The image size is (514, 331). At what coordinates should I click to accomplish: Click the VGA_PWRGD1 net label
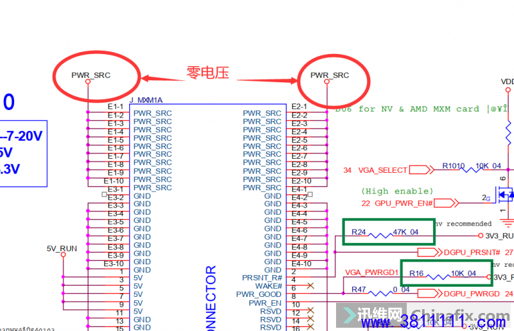(x=372, y=273)
